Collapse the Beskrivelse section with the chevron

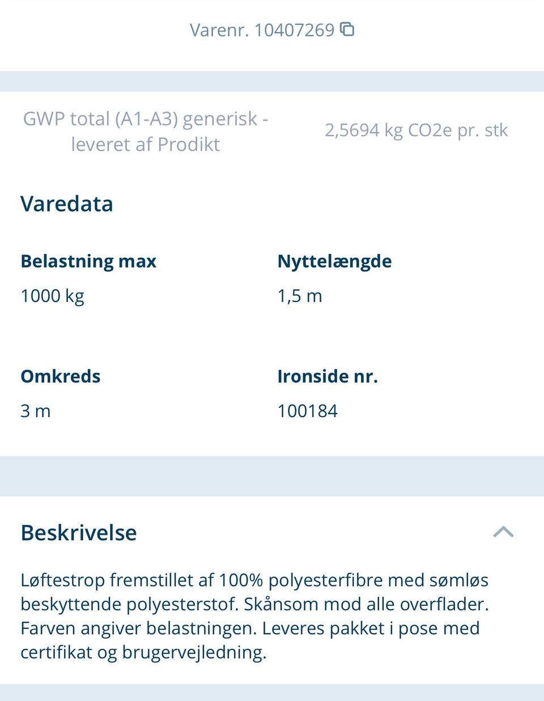[503, 532]
